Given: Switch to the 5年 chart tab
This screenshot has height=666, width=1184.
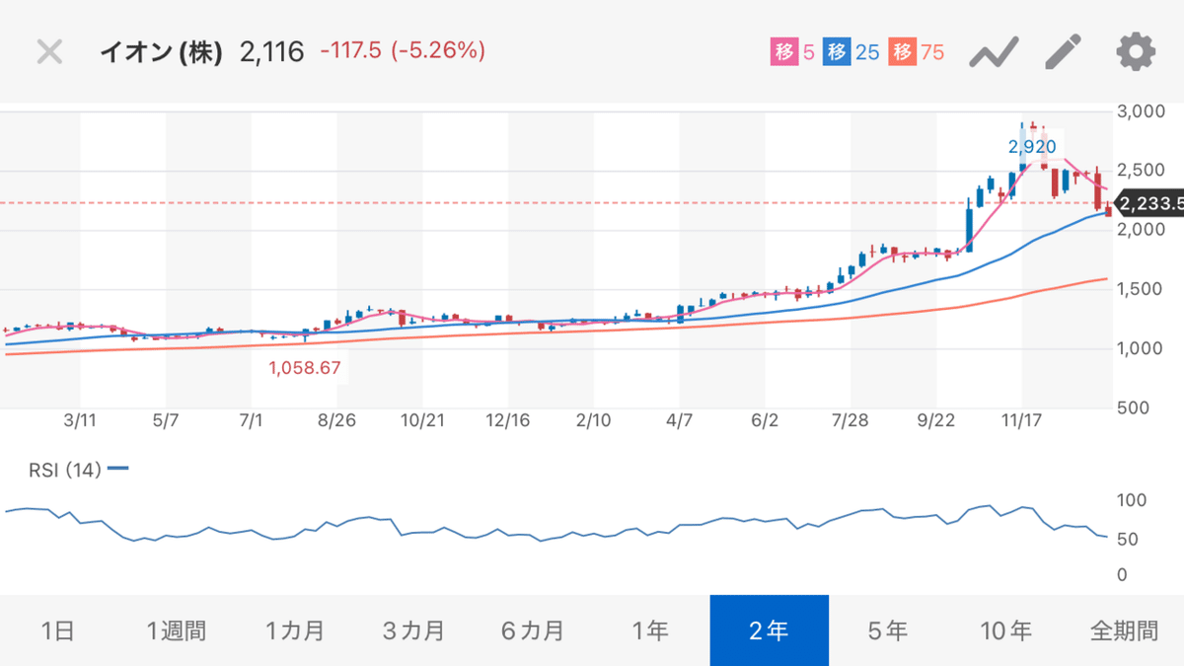Looking at the screenshot, I should coord(887,629).
